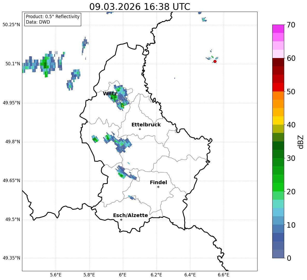Select the bright red swatch just above 50 dBZ

tap(278, 87)
